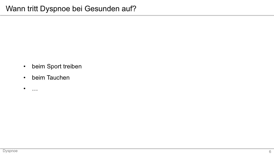Click the bullet marker before "beim Sport treiben"
The width and height of the screenshot is (274, 154).
24,66
